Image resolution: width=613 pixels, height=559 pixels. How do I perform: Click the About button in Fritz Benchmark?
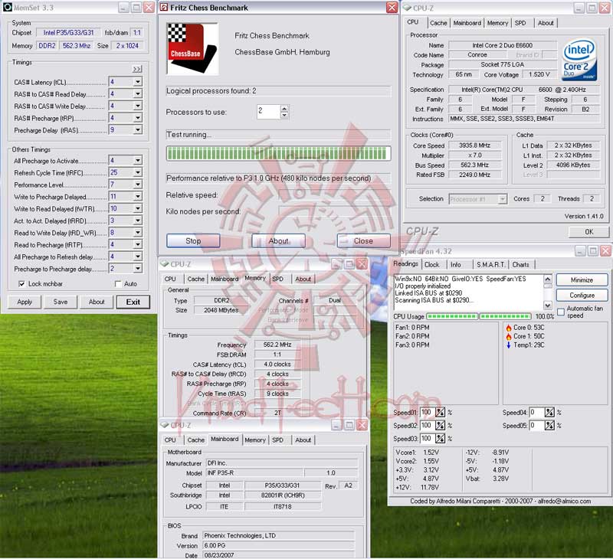pyautogui.click(x=278, y=241)
